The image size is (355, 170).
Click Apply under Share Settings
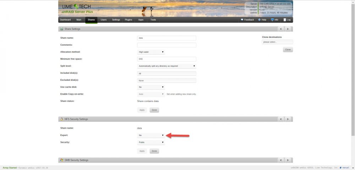coord(142,110)
